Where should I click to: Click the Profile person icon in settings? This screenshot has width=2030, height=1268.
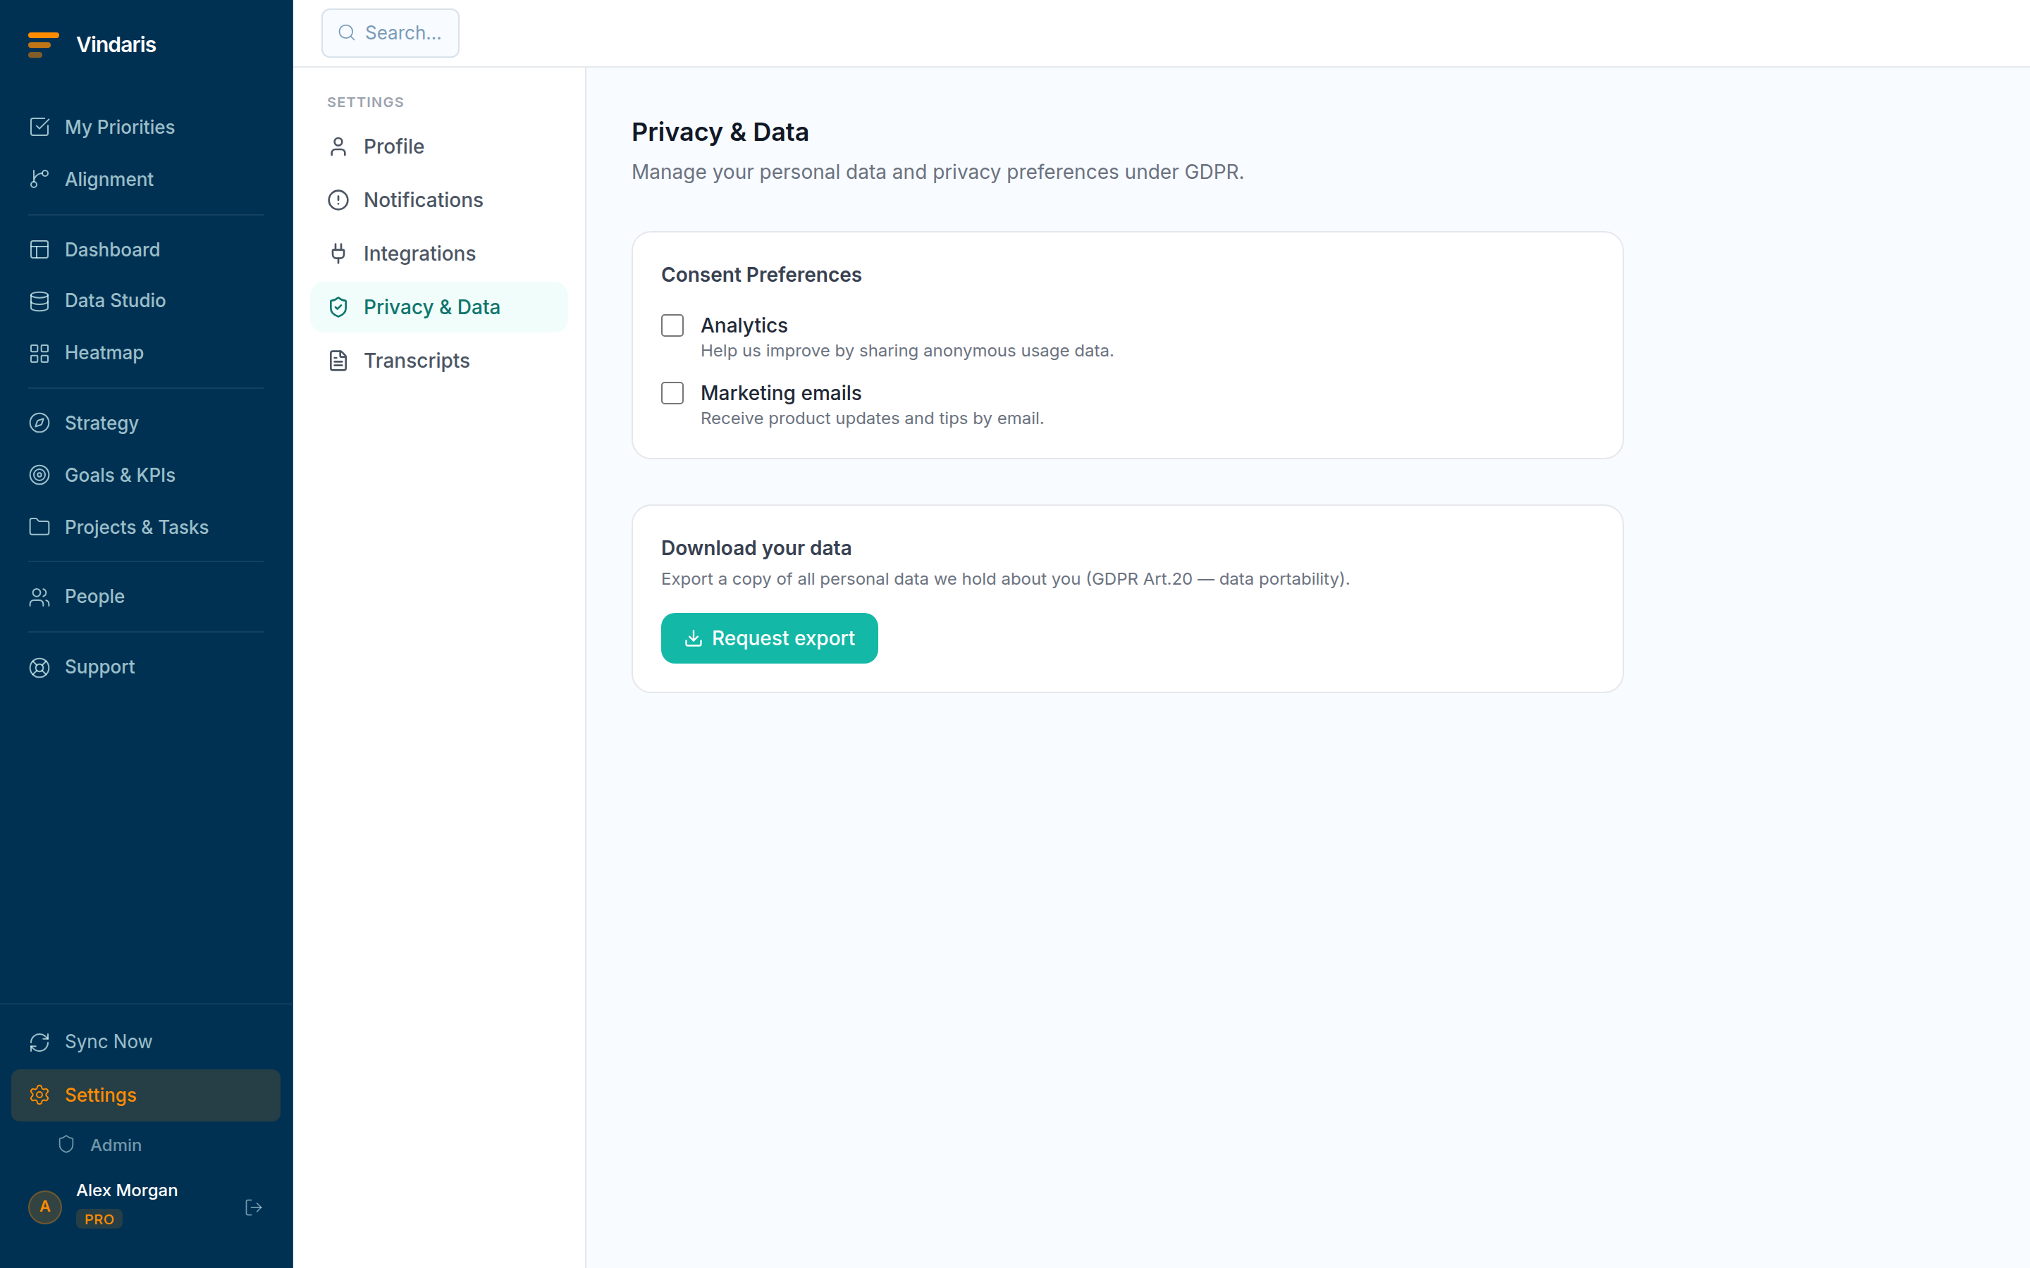coord(338,147)
